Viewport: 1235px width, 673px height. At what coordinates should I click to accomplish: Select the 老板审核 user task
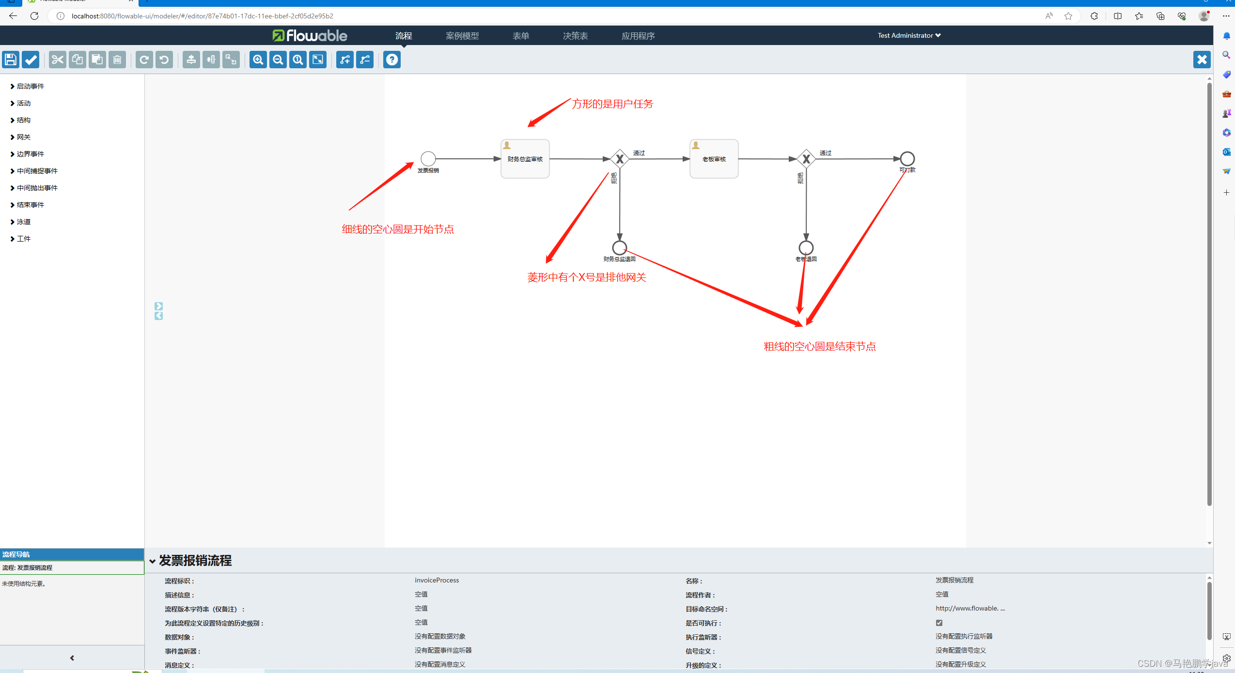[x=714, y=159]
